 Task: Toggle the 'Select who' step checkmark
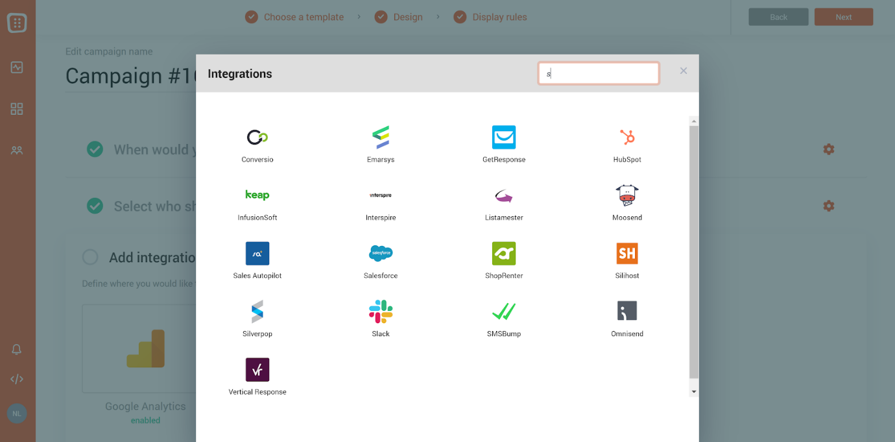[x=95, y=206]
